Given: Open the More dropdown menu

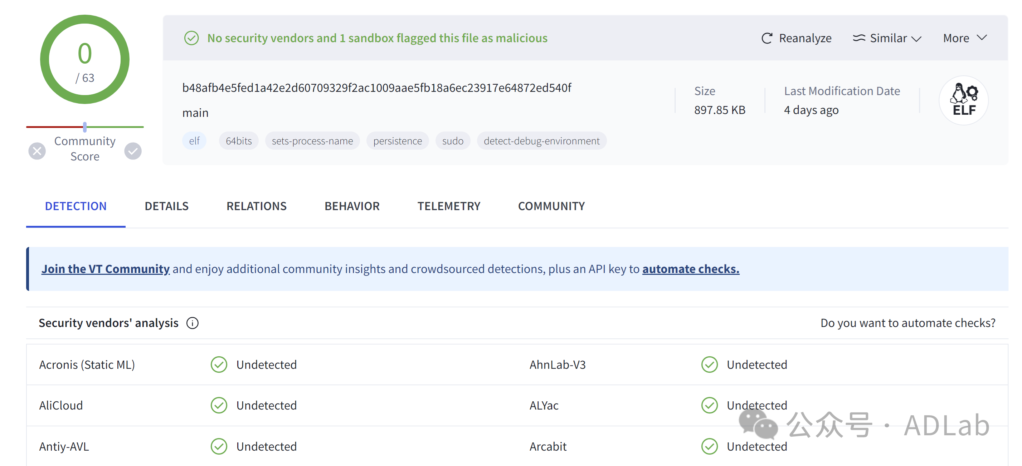Looking at the screenshot, I should [964, 38].
